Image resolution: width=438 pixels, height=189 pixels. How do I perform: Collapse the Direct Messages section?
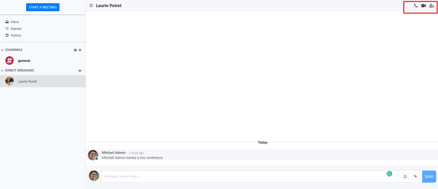pyautogui.click(x=2, y=70)
